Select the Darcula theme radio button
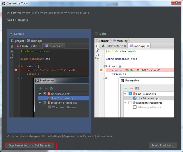The image size is (183, 152). (11, 34)
